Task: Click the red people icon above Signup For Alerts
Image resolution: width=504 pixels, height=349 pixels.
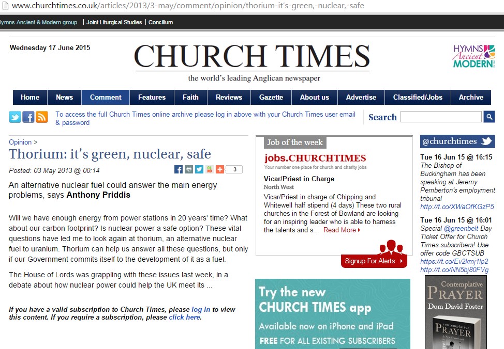Action: 391,247
